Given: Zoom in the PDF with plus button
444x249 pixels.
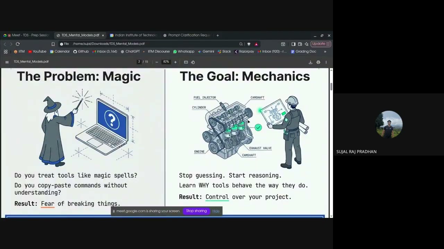Looking at the screenshot, I should (175, 62).
